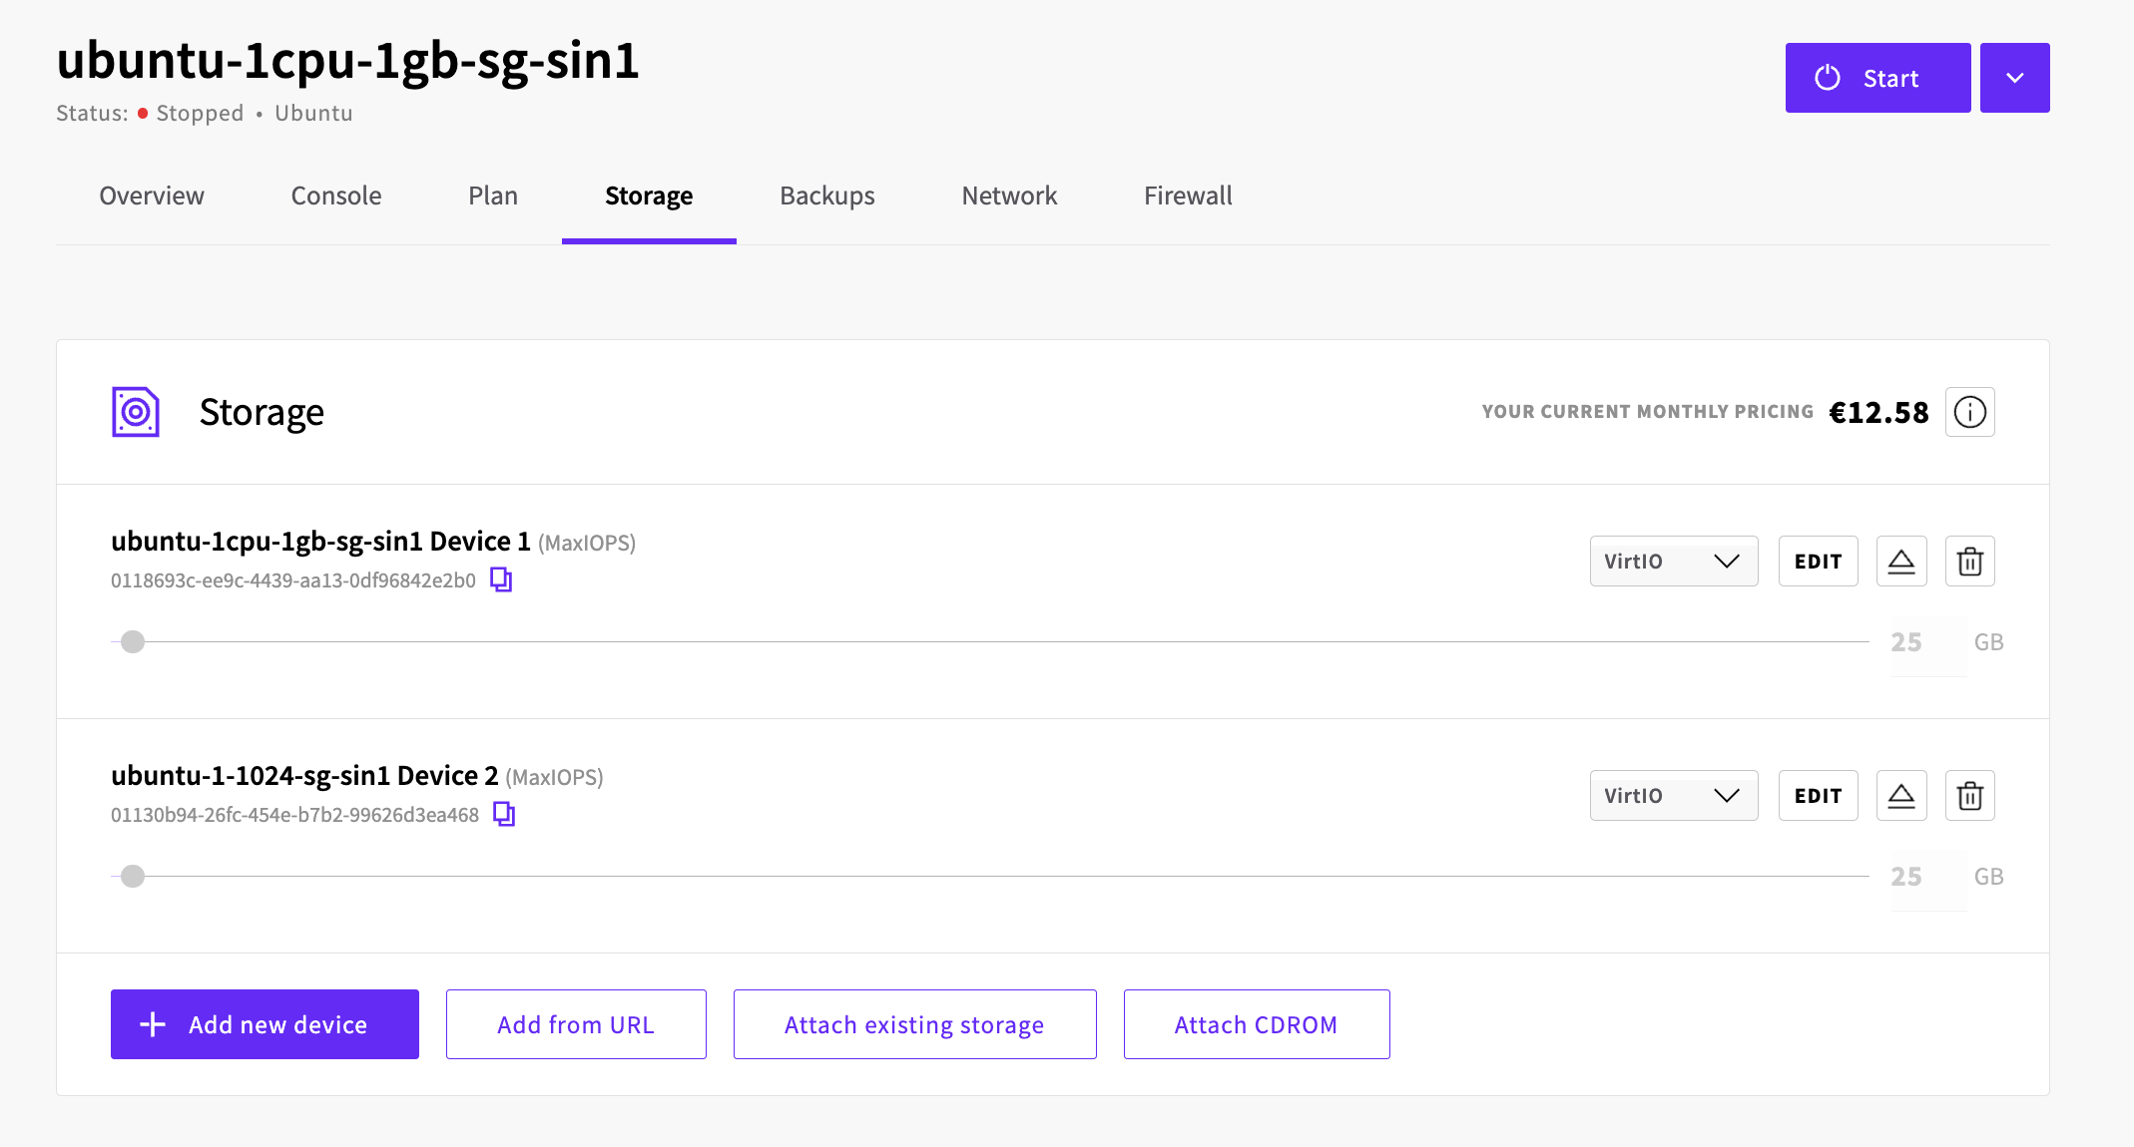Detach Device 1 using eject icon
2134x1147 pixels.
click(x=1901, y=562)
